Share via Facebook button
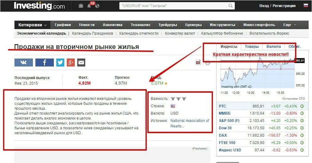Viewport: 312px width, 163px height. tap(45, 63)
